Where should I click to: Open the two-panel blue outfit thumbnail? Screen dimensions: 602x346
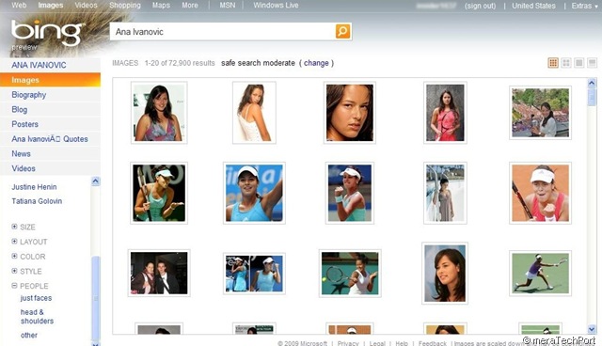click(254, 273)
